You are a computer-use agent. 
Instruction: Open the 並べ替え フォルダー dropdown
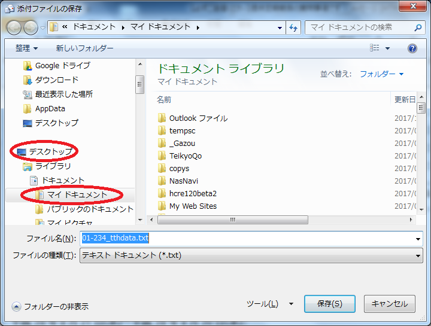(x=381, y=74)
